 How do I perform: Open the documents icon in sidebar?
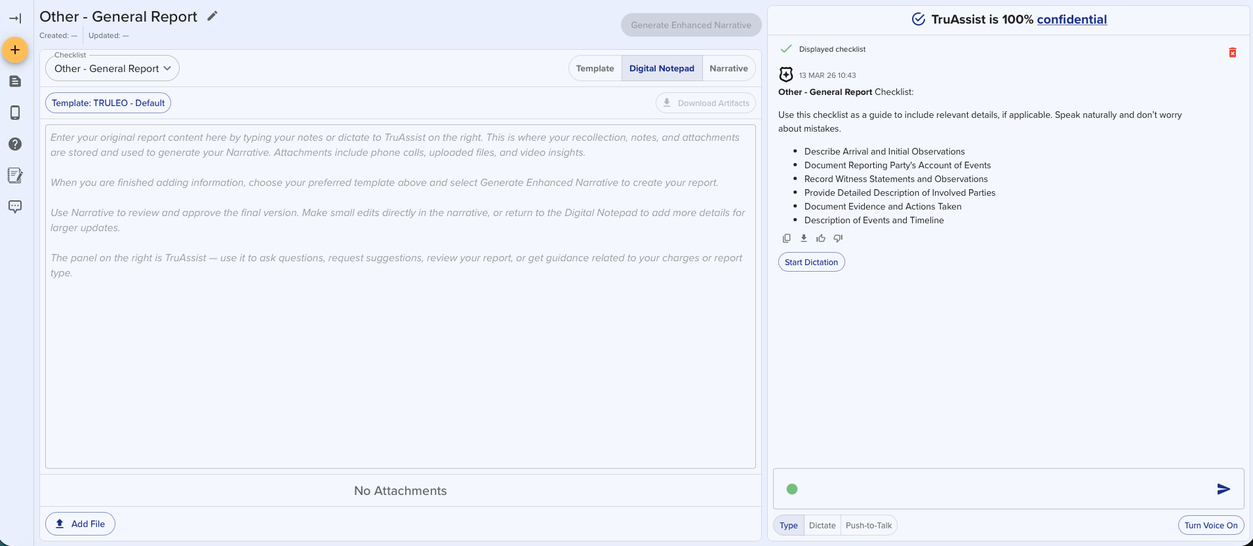(15, 81)
